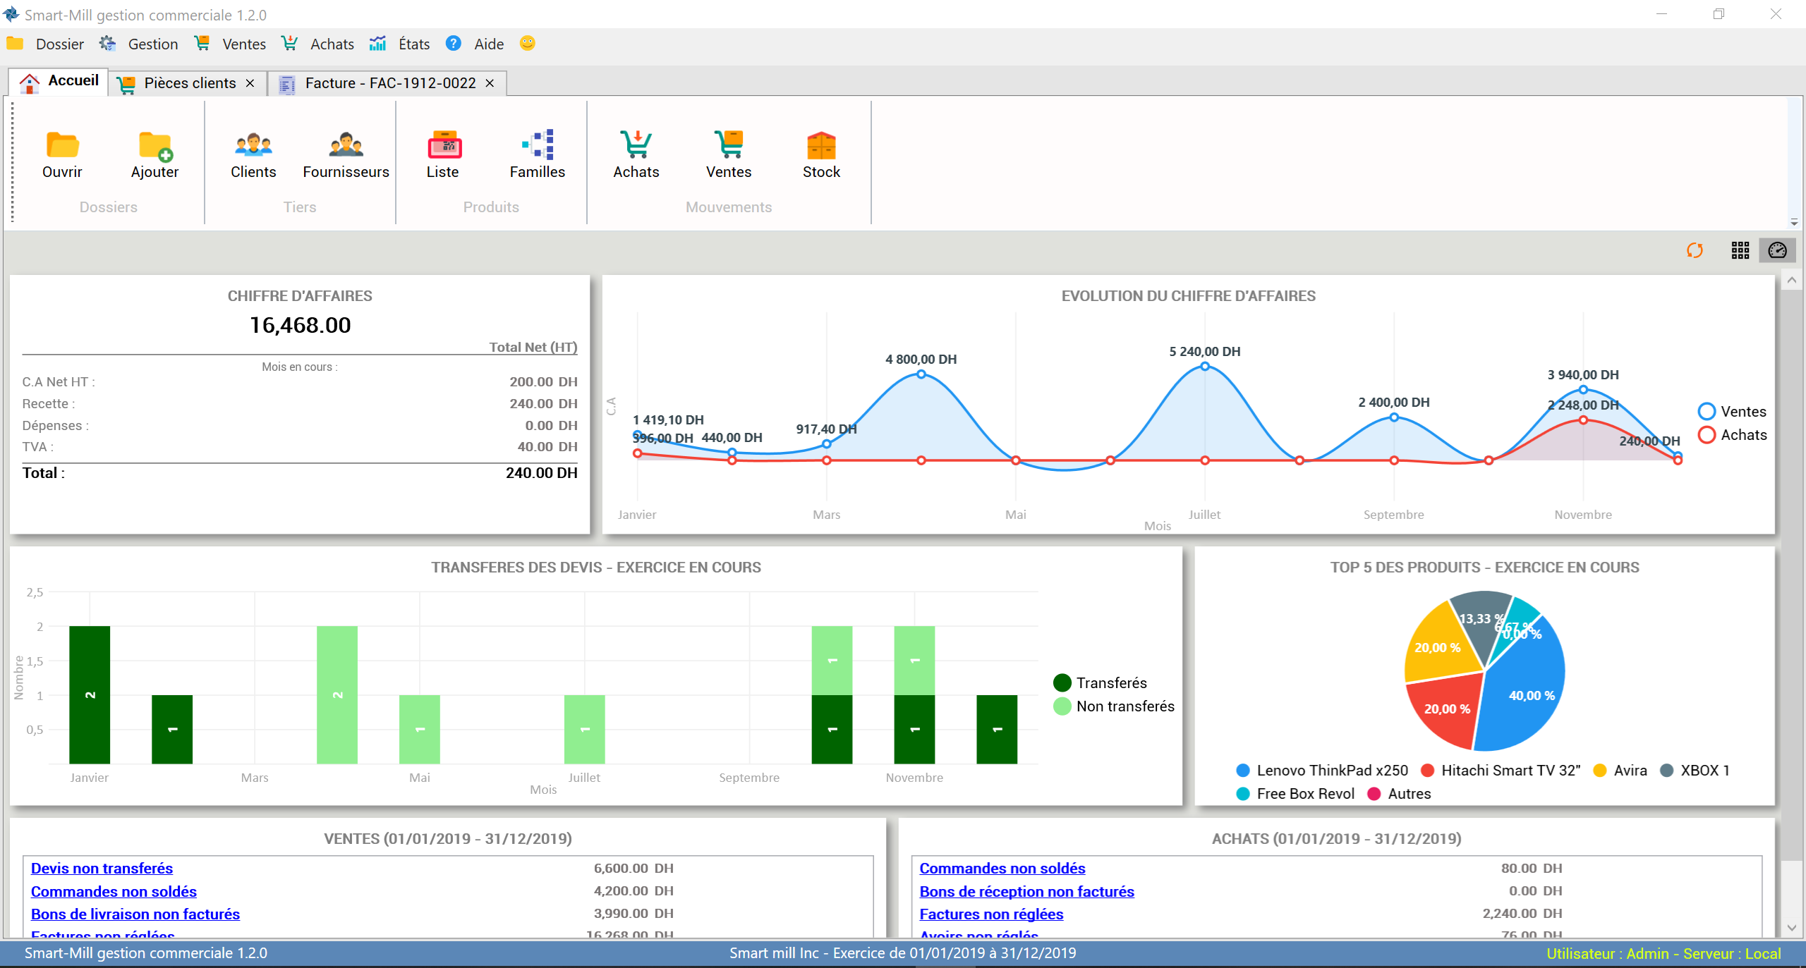
Task: Toggle Free Box Revol legend entry
Action: click(x=1295, y=794)
